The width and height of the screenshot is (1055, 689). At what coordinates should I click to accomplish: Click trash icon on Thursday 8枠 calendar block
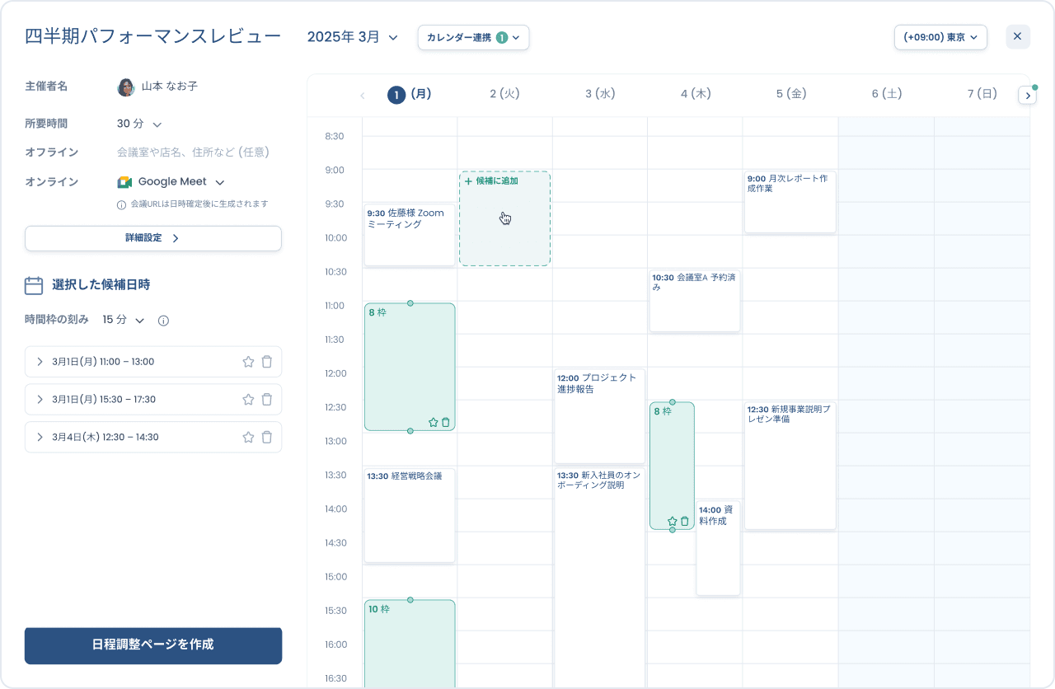(x=685, y=521)
